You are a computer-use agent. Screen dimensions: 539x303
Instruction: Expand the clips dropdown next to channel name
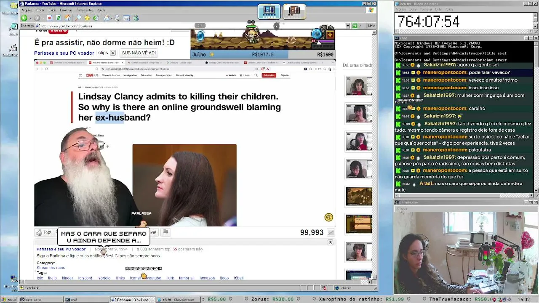113,53
